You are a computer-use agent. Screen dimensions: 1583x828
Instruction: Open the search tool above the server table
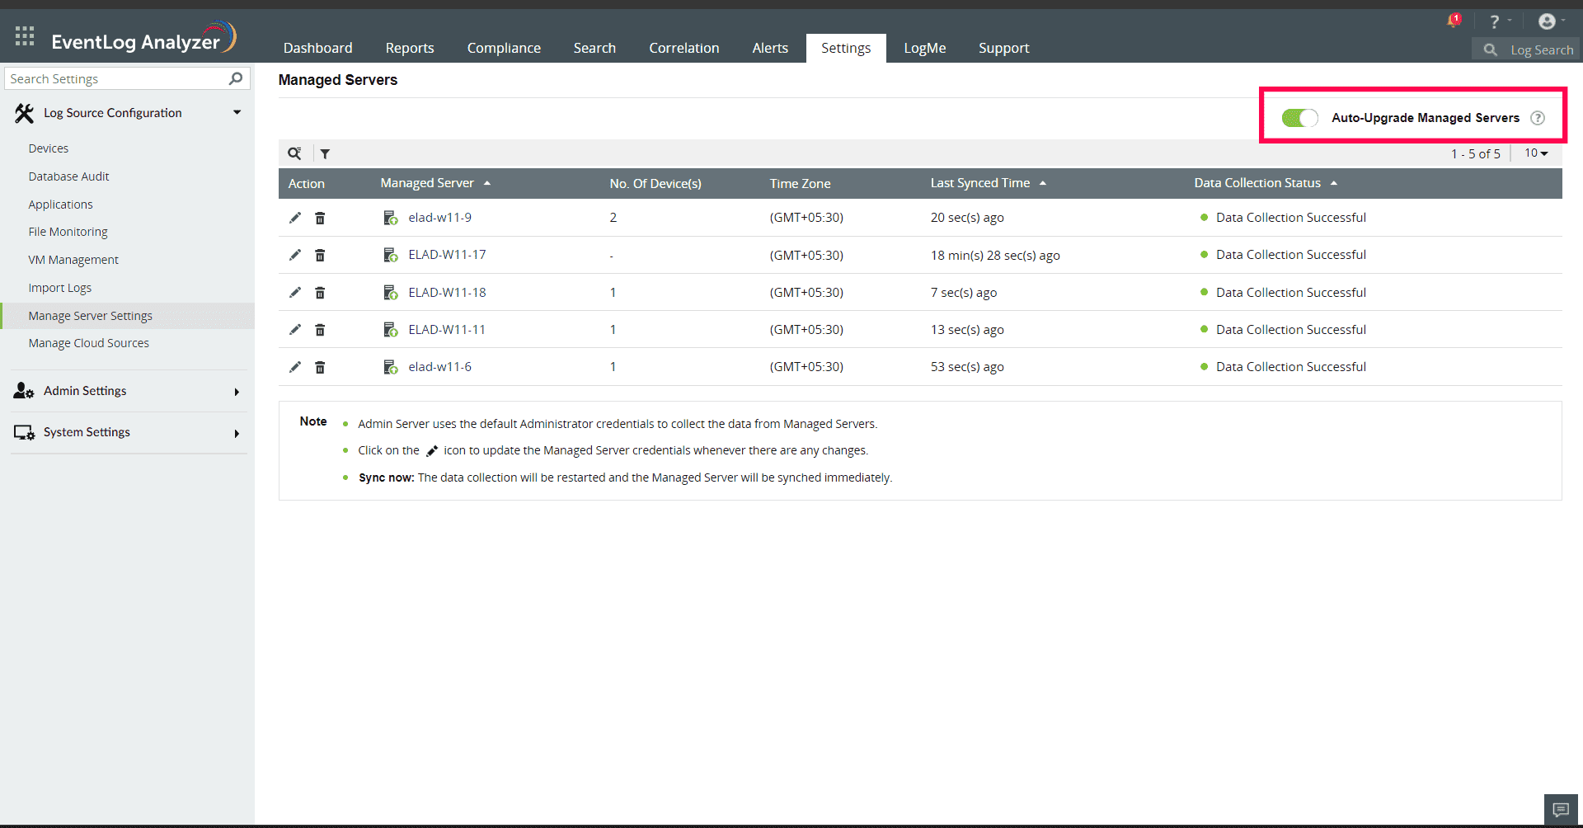295,153
